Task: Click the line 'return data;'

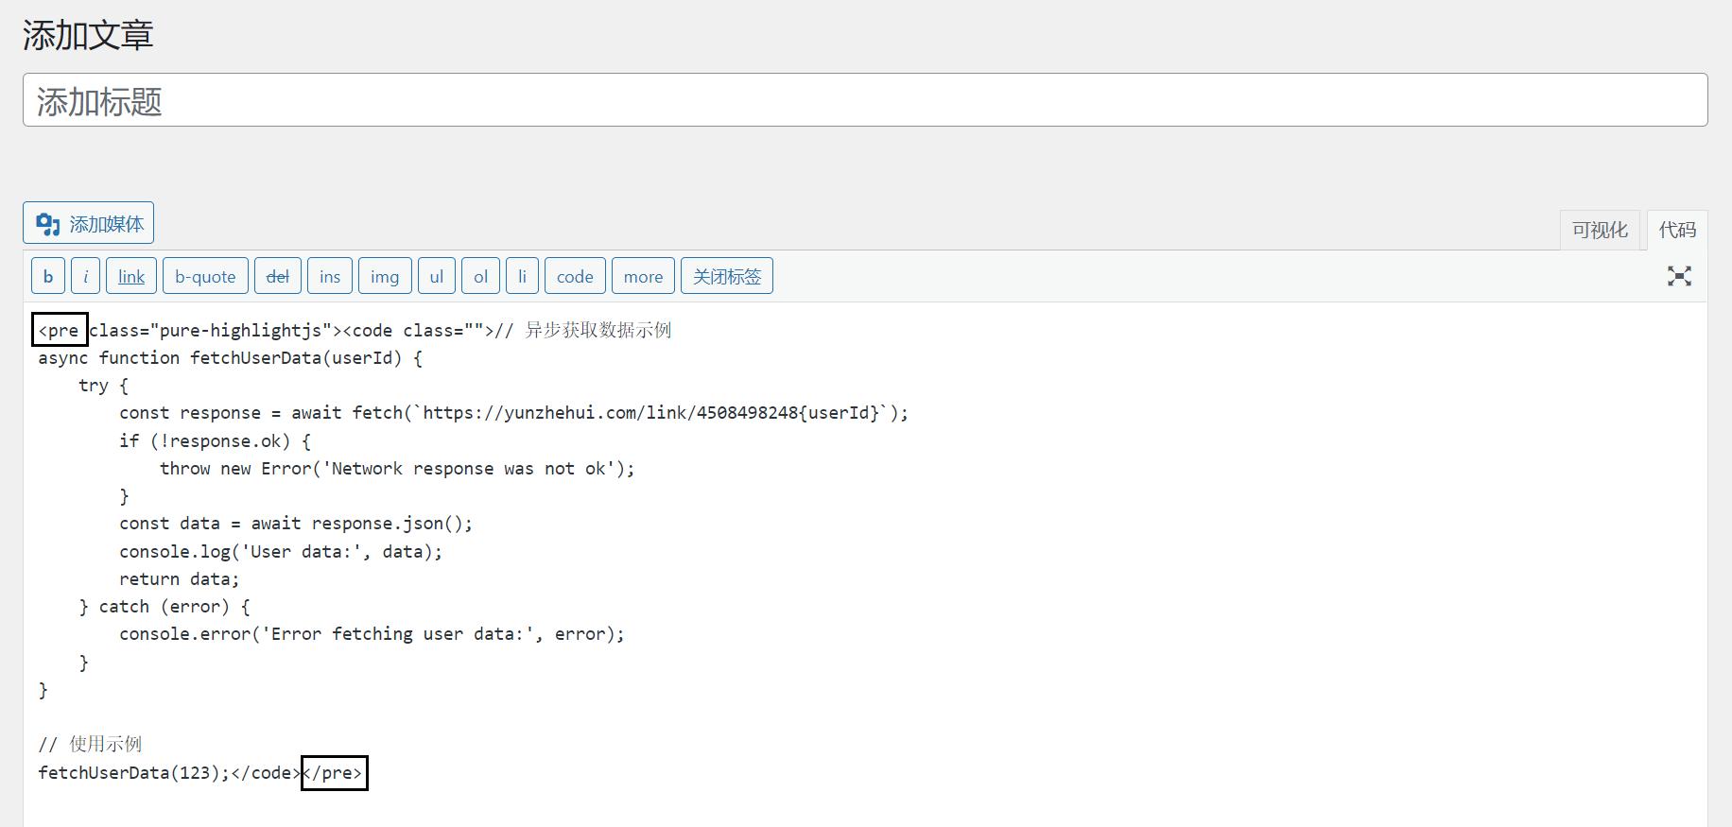Action: coord(180,579)
